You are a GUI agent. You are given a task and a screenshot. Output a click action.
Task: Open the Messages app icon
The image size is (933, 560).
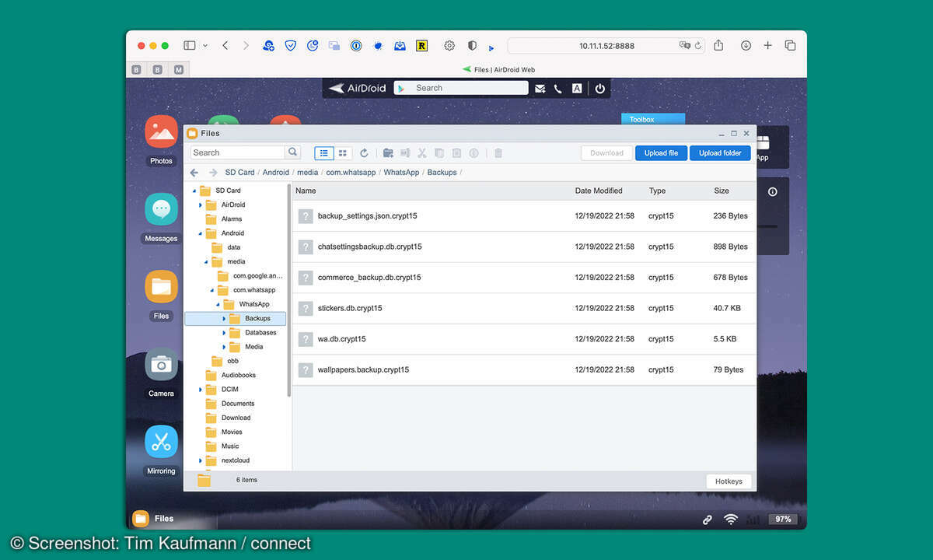click(161, 209)
